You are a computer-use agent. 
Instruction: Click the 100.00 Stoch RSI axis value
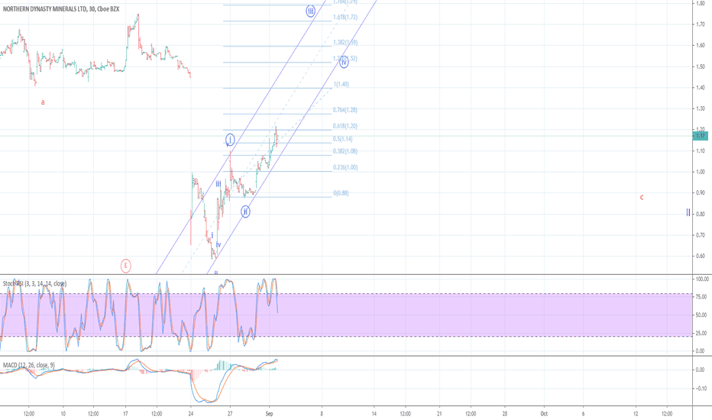tap(702, 279)
